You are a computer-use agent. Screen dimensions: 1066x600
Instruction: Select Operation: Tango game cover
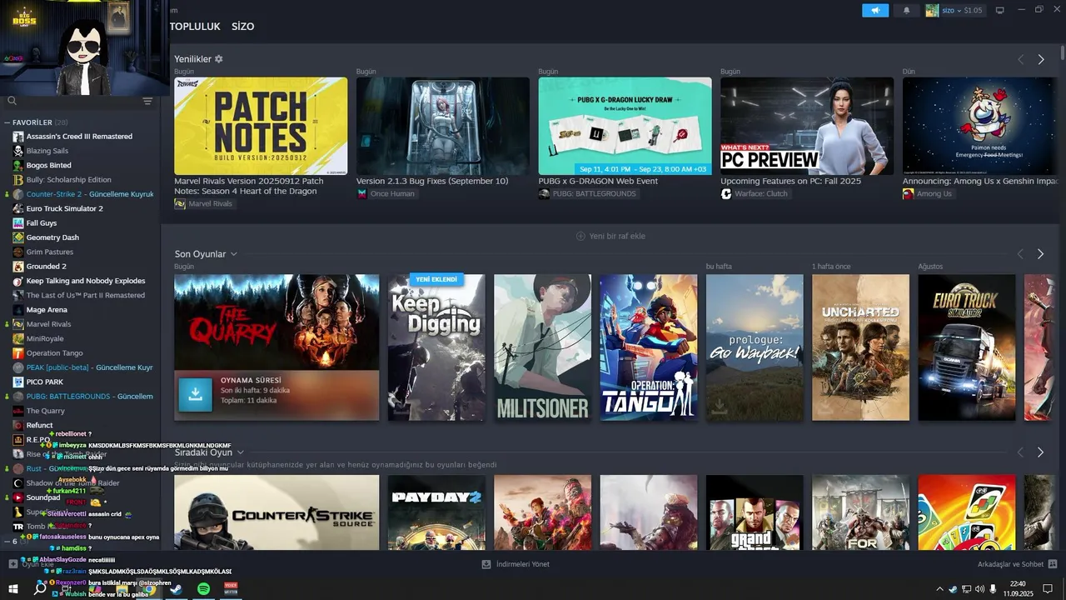pyautogui.click(x=649, y=347)
